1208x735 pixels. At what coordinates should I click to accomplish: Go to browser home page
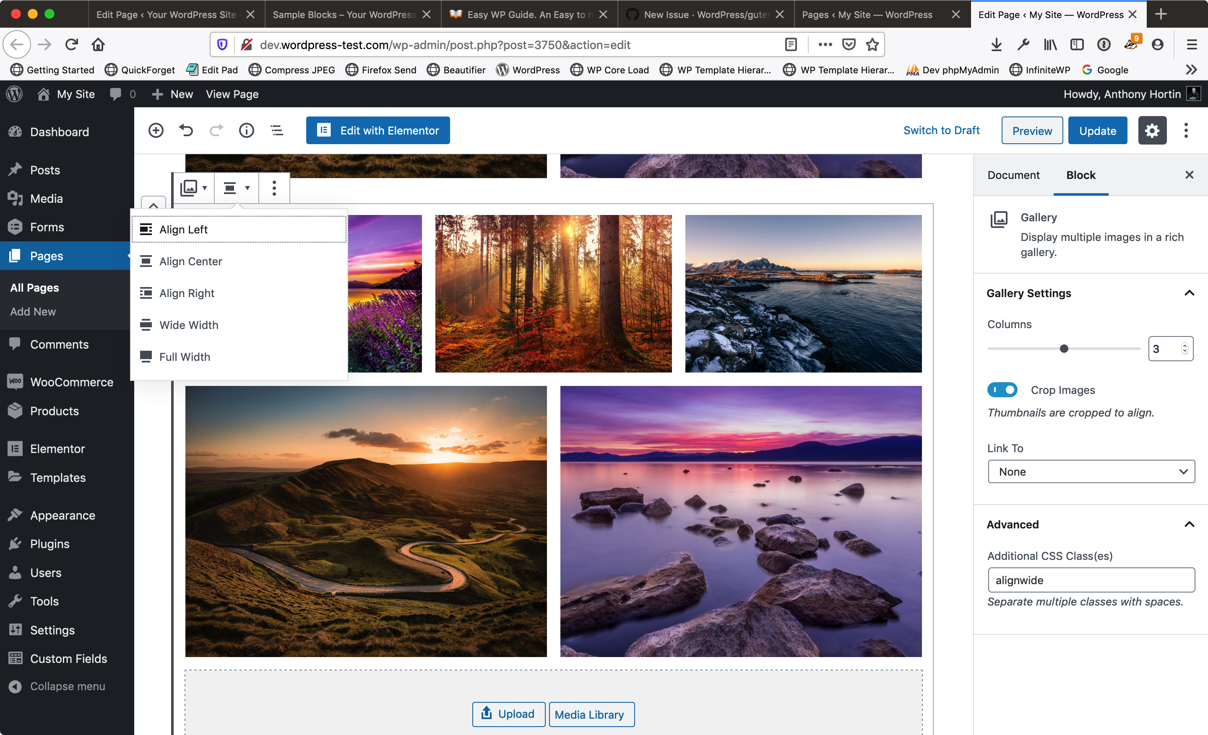(x=98, y=44)
